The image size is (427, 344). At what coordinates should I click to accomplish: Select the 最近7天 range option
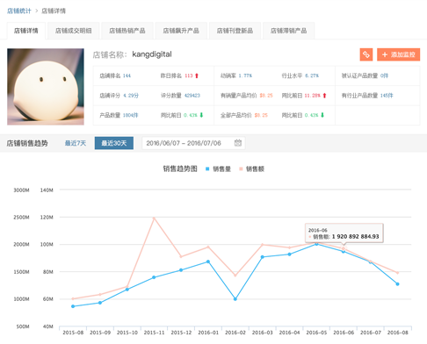[x=76, y=143]
